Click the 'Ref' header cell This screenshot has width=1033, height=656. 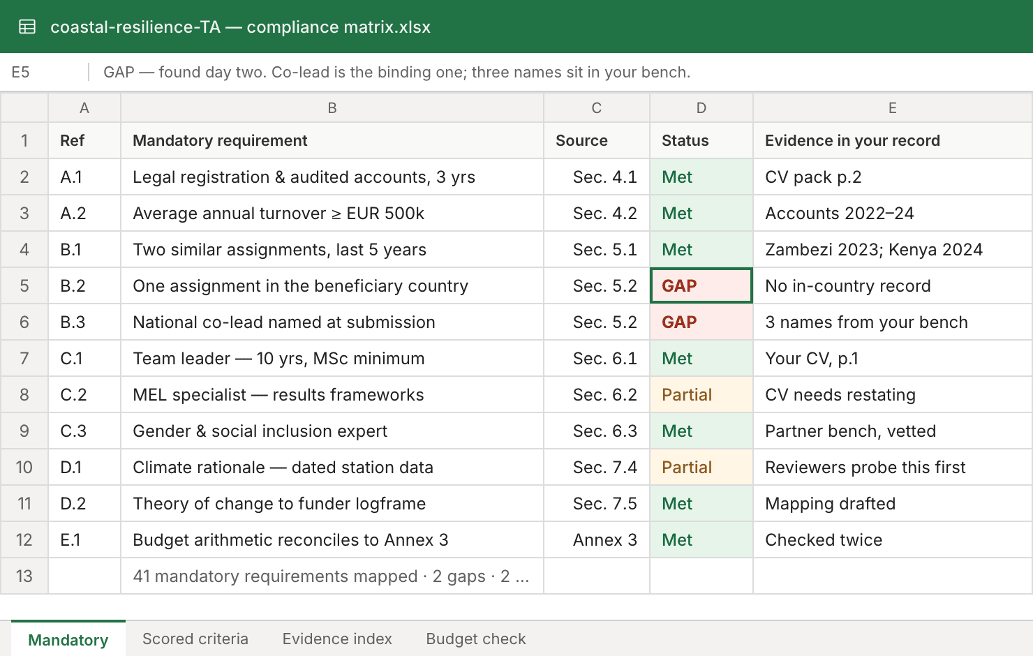point(84,140)
